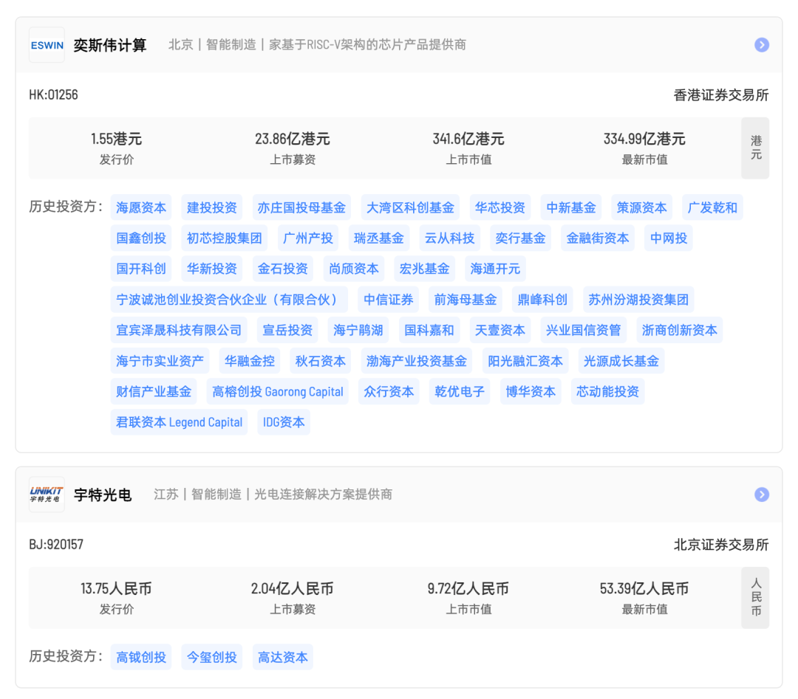Select investor tag 宜宾泽晟科技有限公司
The width and height of the screenshot is (798, 699).
tap(179, 330)
